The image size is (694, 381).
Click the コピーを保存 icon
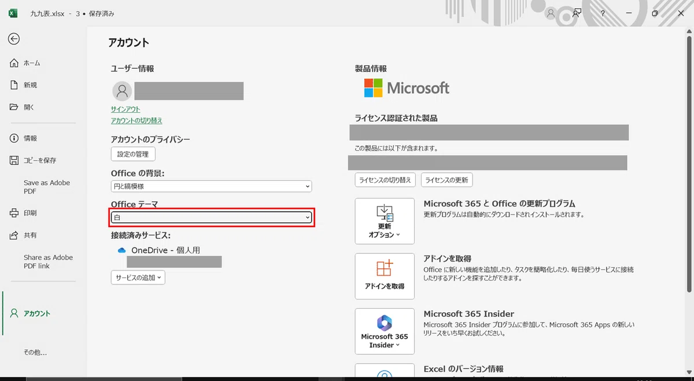click(x=14, y=160)
